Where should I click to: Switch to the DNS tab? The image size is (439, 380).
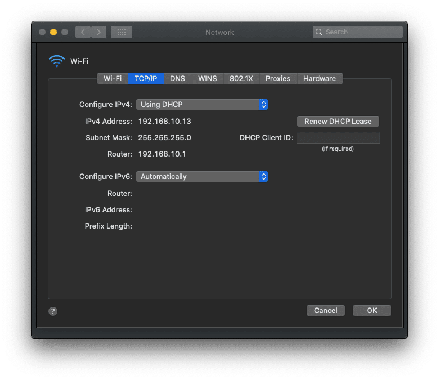coord(177,78)
